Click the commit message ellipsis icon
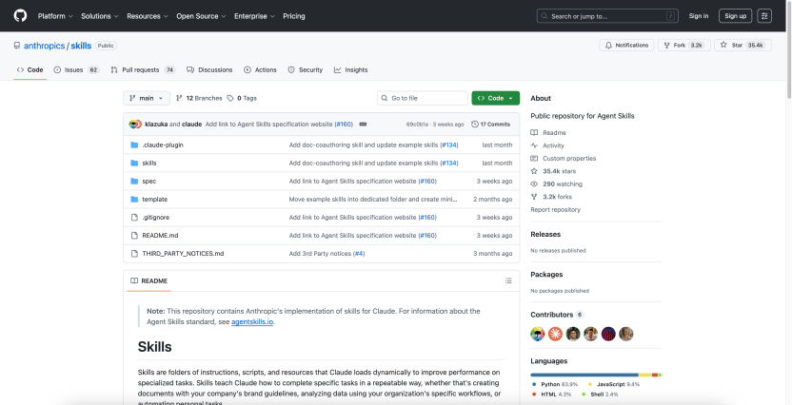The height and width of the screenshot is (405, 792). click(x=363, y=124)
